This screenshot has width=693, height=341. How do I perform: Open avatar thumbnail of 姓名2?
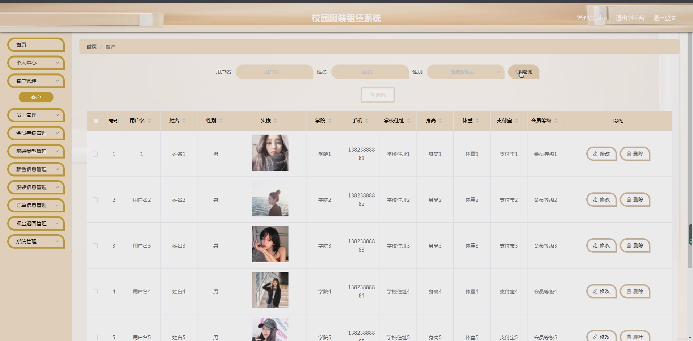[x=270, y=198]
